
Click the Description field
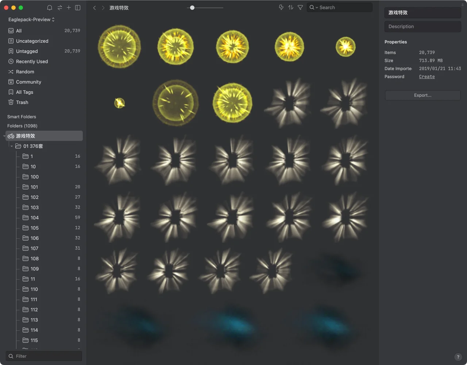(423, 26)
